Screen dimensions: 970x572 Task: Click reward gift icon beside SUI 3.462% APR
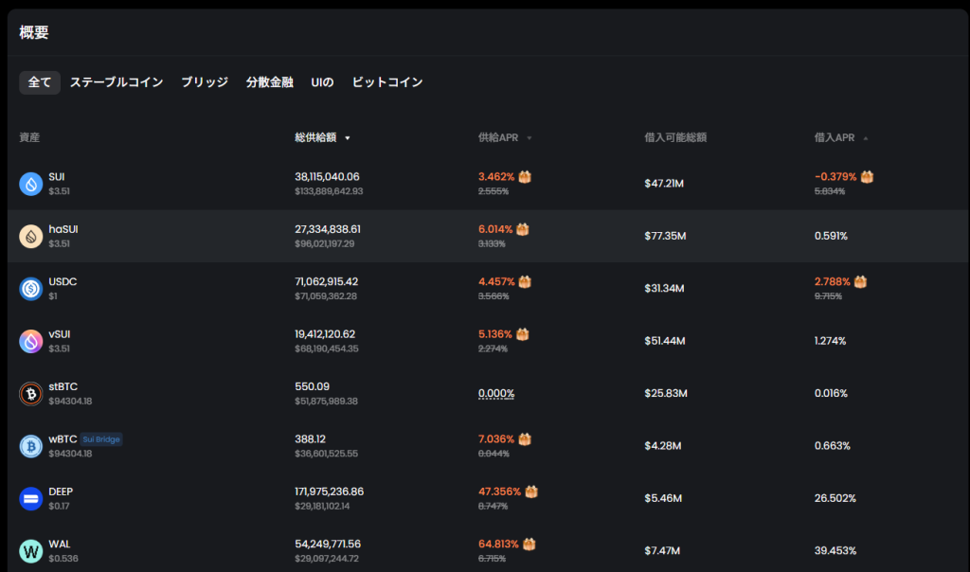[525, 177]
